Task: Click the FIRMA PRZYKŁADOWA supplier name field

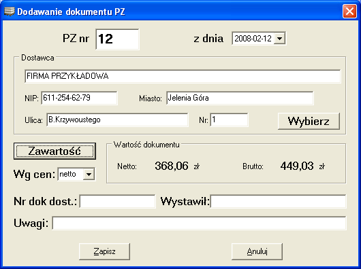Action: click(183, 76)
